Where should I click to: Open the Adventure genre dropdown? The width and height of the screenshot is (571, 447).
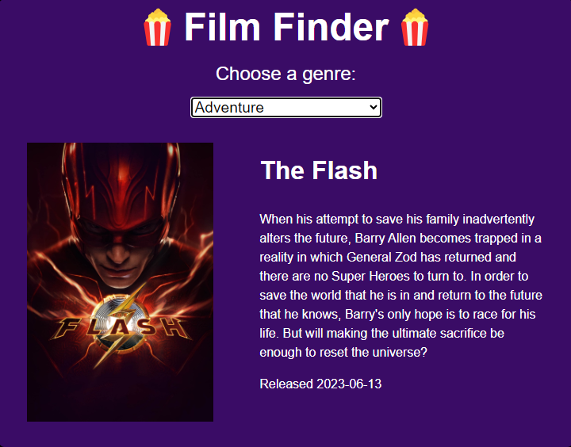[286, 107]
